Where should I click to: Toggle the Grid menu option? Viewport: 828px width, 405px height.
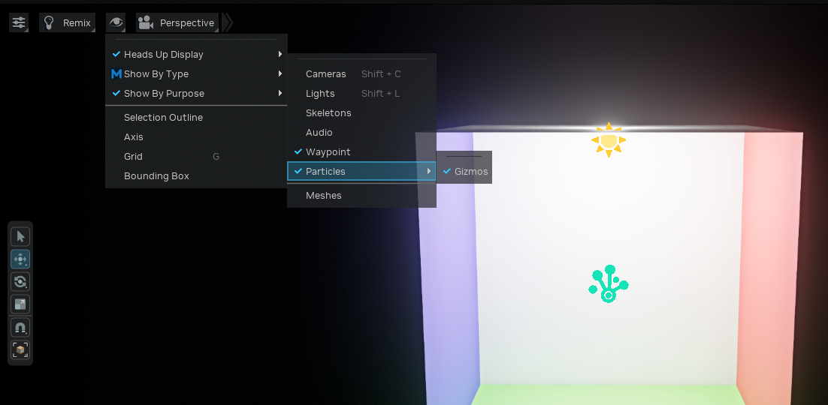(x=196, y=156)
